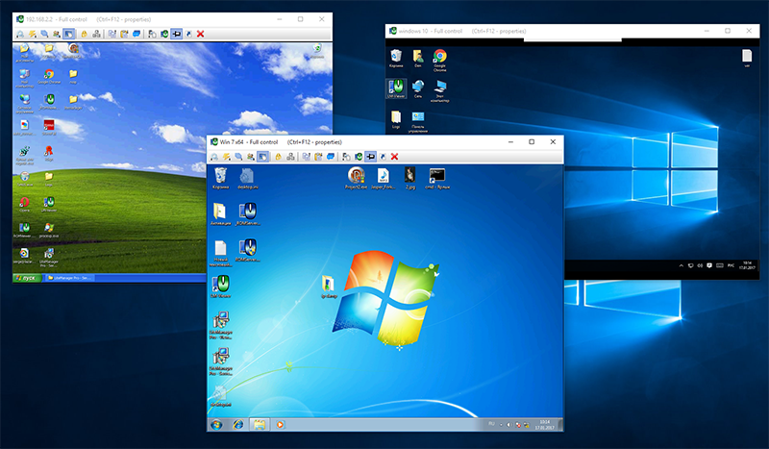Viewport: 769px width, 449px height.
Task: Open the Recycle Bin on the Win 7 desktop
Action: coord(221,176)
